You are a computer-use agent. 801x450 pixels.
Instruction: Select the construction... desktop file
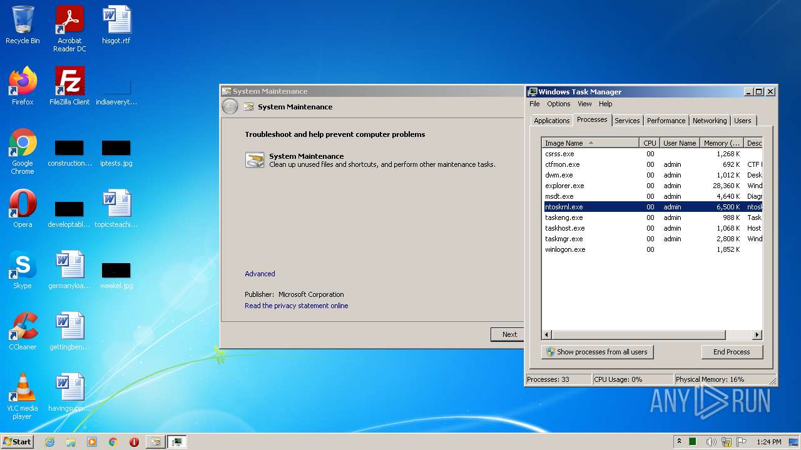click(69, 153)
